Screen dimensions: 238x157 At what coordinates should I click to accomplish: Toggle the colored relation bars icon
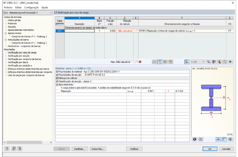(x=187, y=62)
